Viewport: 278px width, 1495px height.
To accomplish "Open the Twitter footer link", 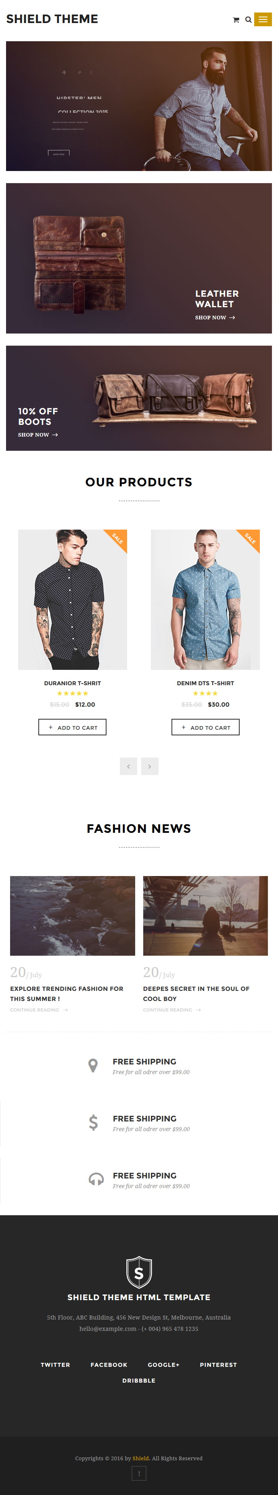I will click(x=56, y=1364).
